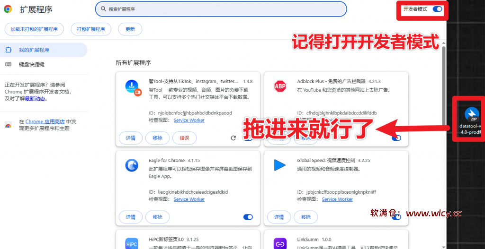Click the Adblock Plus version 4.21.3
485x249 pixels.
pyautogui.click(x=374, y=81)
